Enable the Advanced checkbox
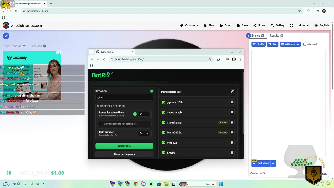Viewport: 334px width, 188px height. tap(305, 44)
